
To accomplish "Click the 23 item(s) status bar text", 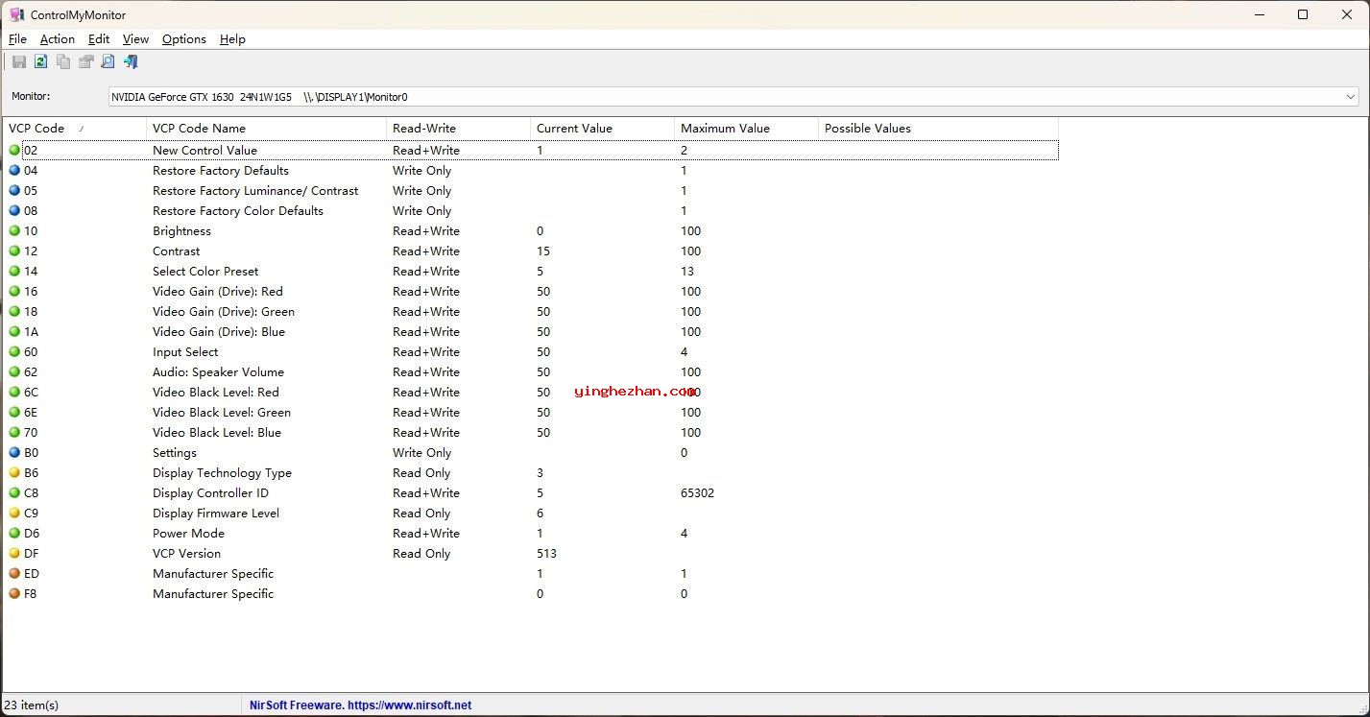I will click(32, 705).
